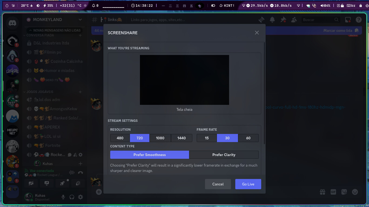Join the lol dos adm voice channel
The image size is (369, 207).
(x=55, y=100)
